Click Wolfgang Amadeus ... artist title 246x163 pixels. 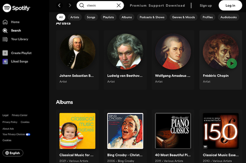click(173, 76)
